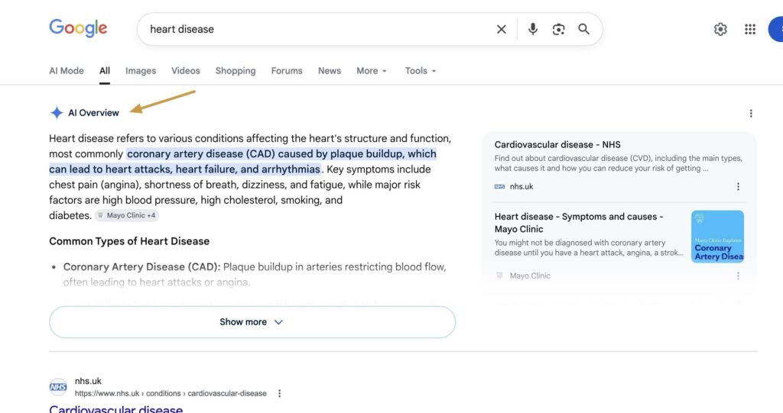The width and height of the screenshot is (783, 413).
Task: Open the Tools dropdown
Action: (x=421, y=71)
